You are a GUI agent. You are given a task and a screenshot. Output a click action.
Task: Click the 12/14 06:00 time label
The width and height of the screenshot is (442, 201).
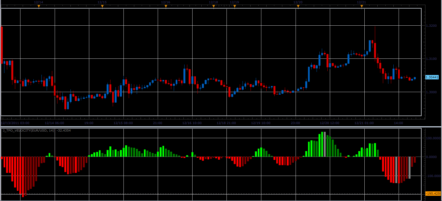click(x=54, y=123)
